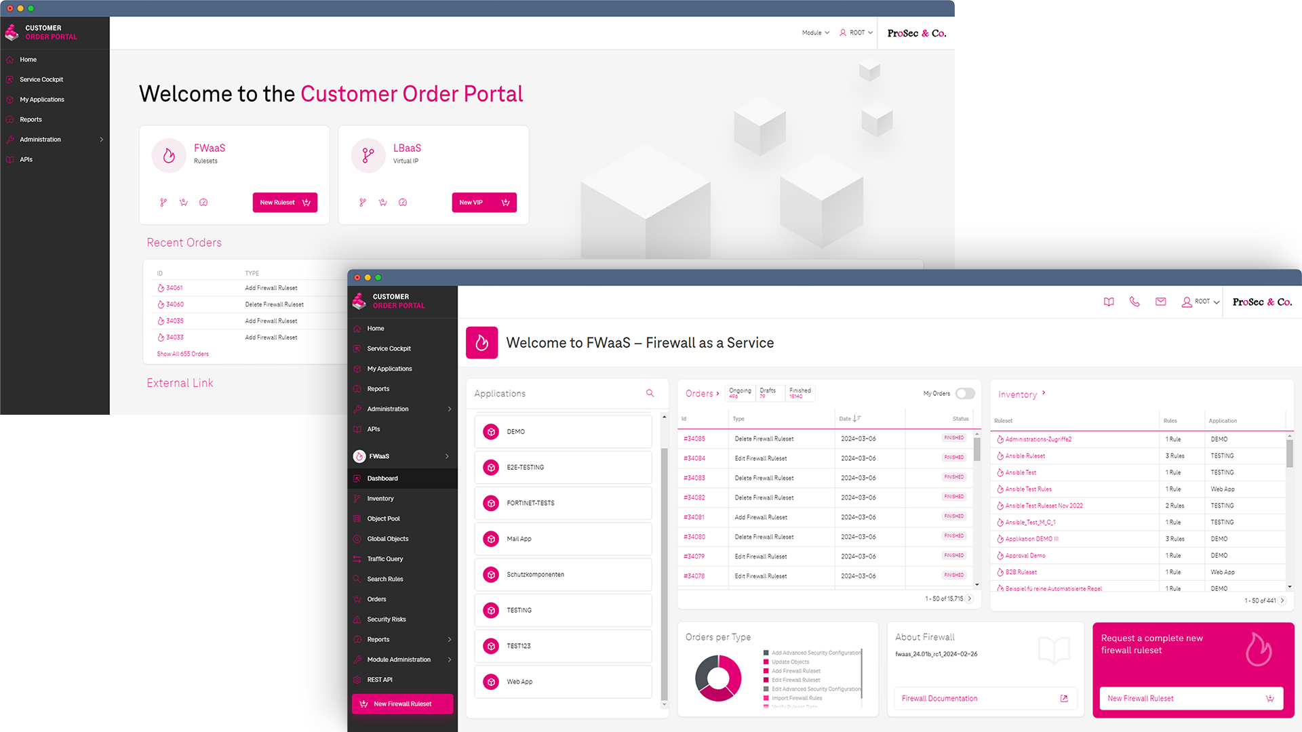
Task: Click the Firewall Documentation link
Action: pyautogui.click(x=939, y=698)
